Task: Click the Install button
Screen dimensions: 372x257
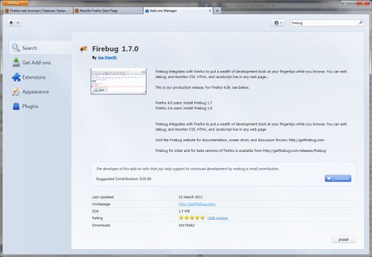Action: pyautogui.click(x=344, y=239)
